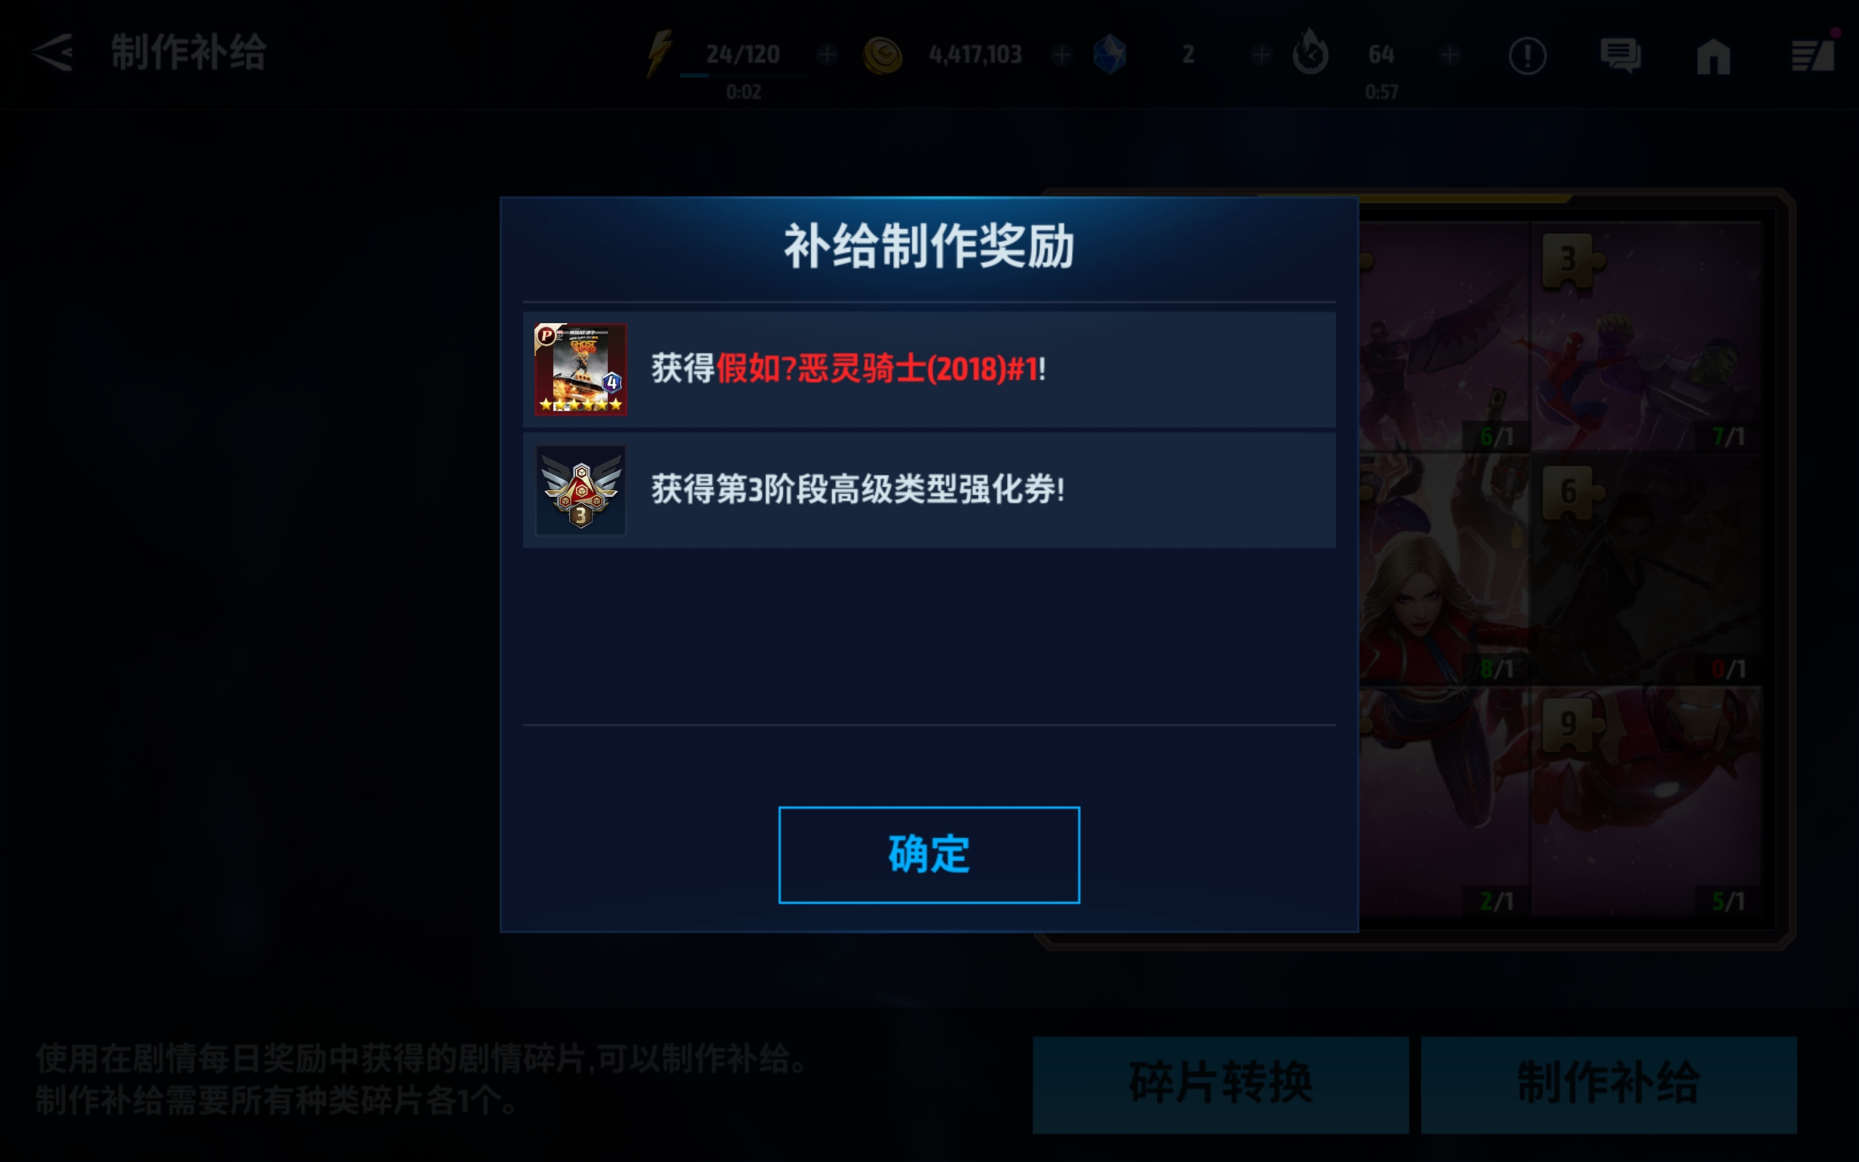
Task: Select puzzle piece 9 with Iron Man
Action: click(x=1646, y=802)
